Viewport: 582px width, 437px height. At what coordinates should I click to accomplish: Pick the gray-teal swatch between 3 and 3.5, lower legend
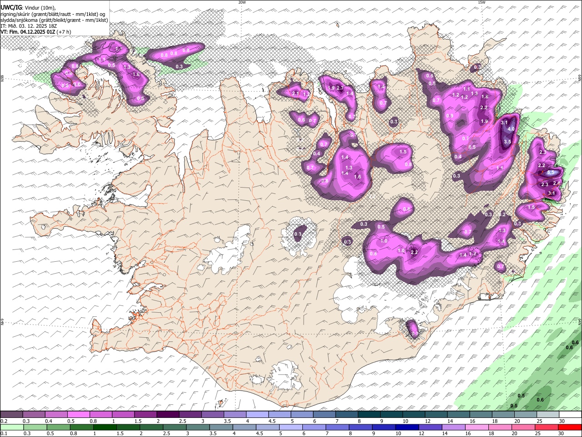click(x=198, y=427)
